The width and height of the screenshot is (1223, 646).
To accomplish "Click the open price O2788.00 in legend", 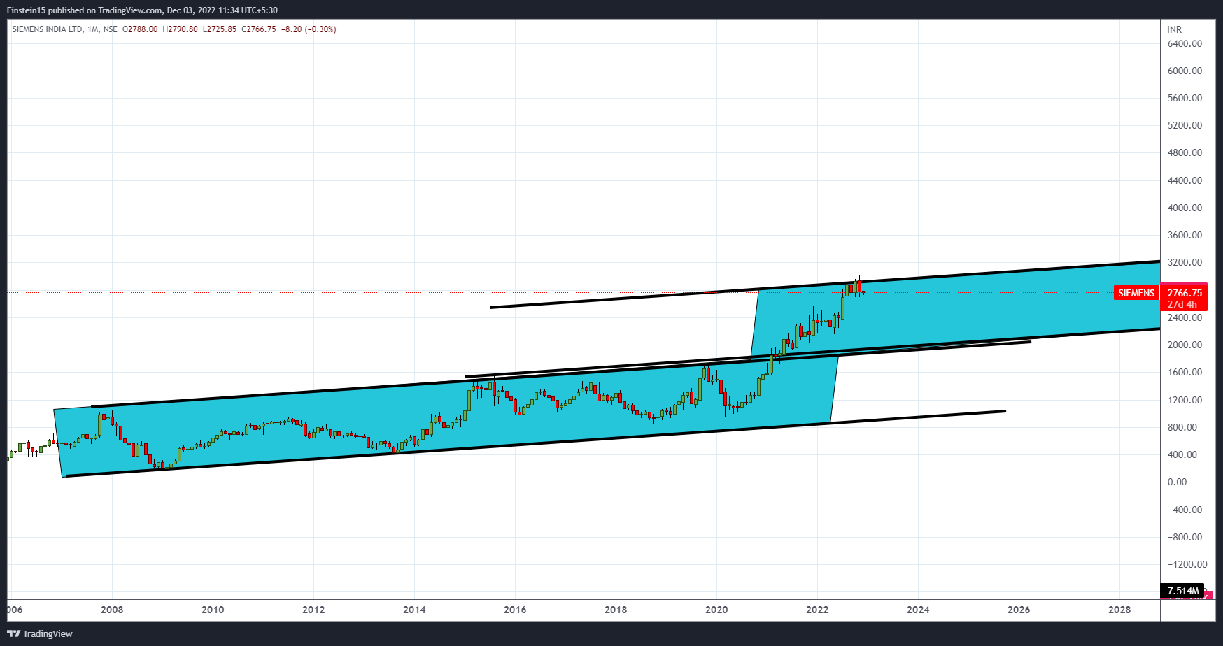I will [140, 29].
